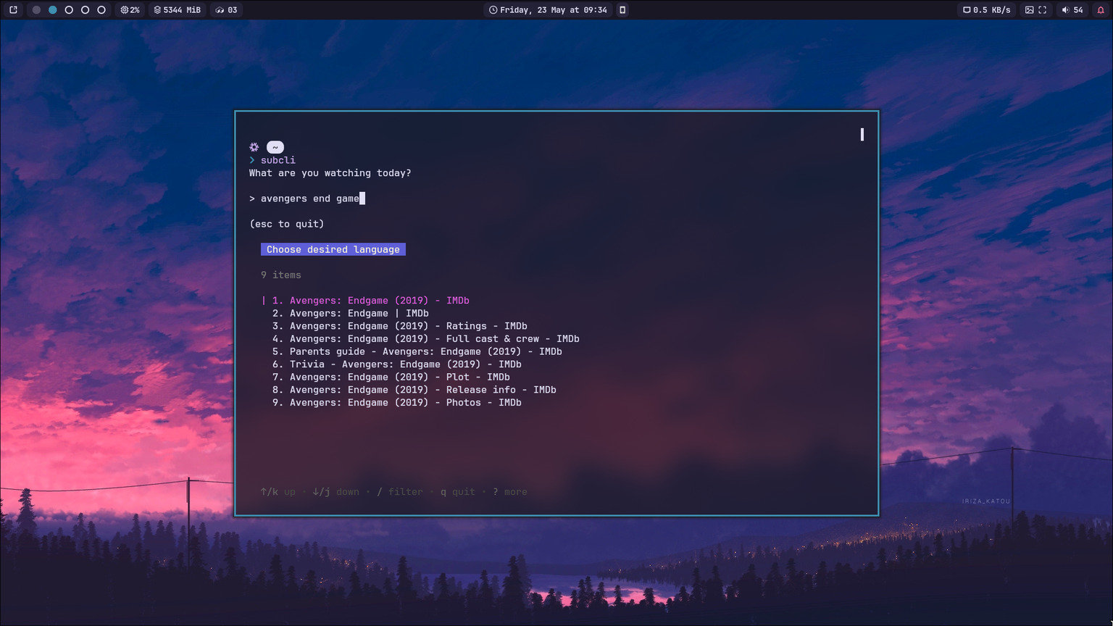Switch to the grey filled workspace dot
Viewport: 1113px width, 626px height.
36,10
